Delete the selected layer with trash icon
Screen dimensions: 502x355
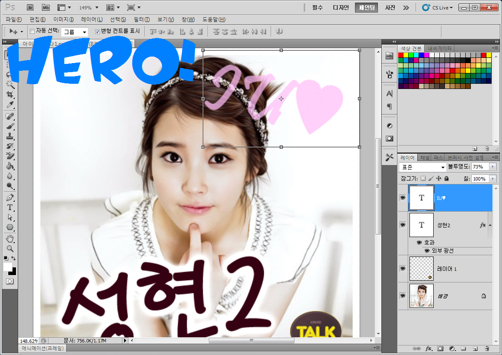[x=486, y=349]
